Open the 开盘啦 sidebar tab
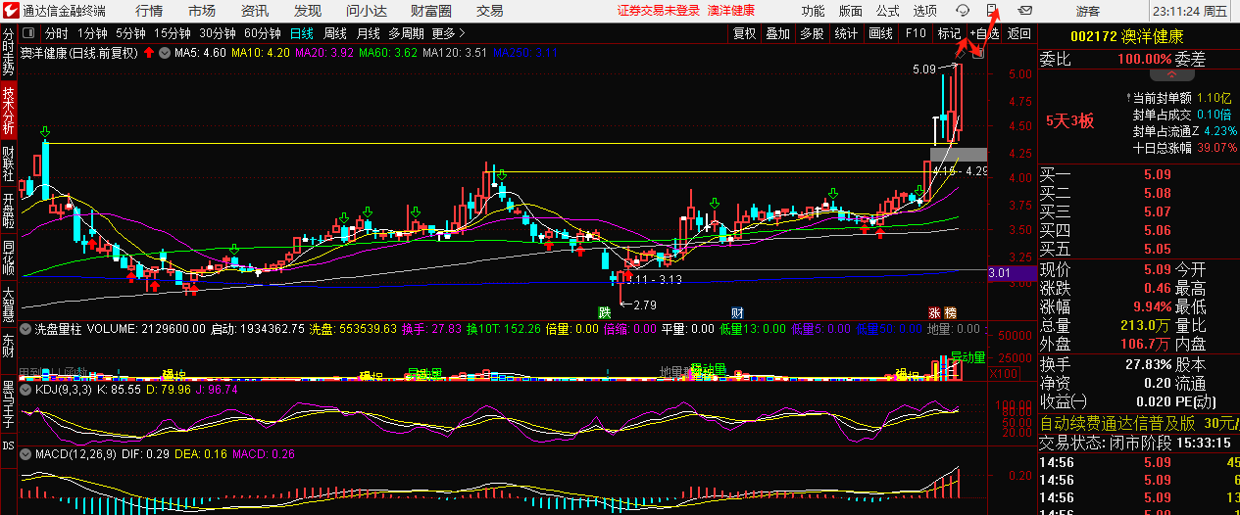This screenshot has height=515, width=1240. coord(8,208)
